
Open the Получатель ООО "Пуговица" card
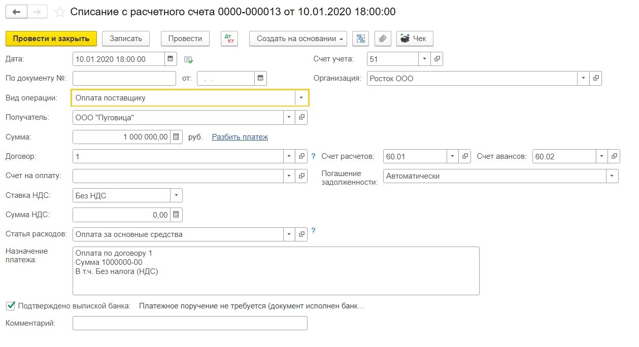[x=301, y=117]
